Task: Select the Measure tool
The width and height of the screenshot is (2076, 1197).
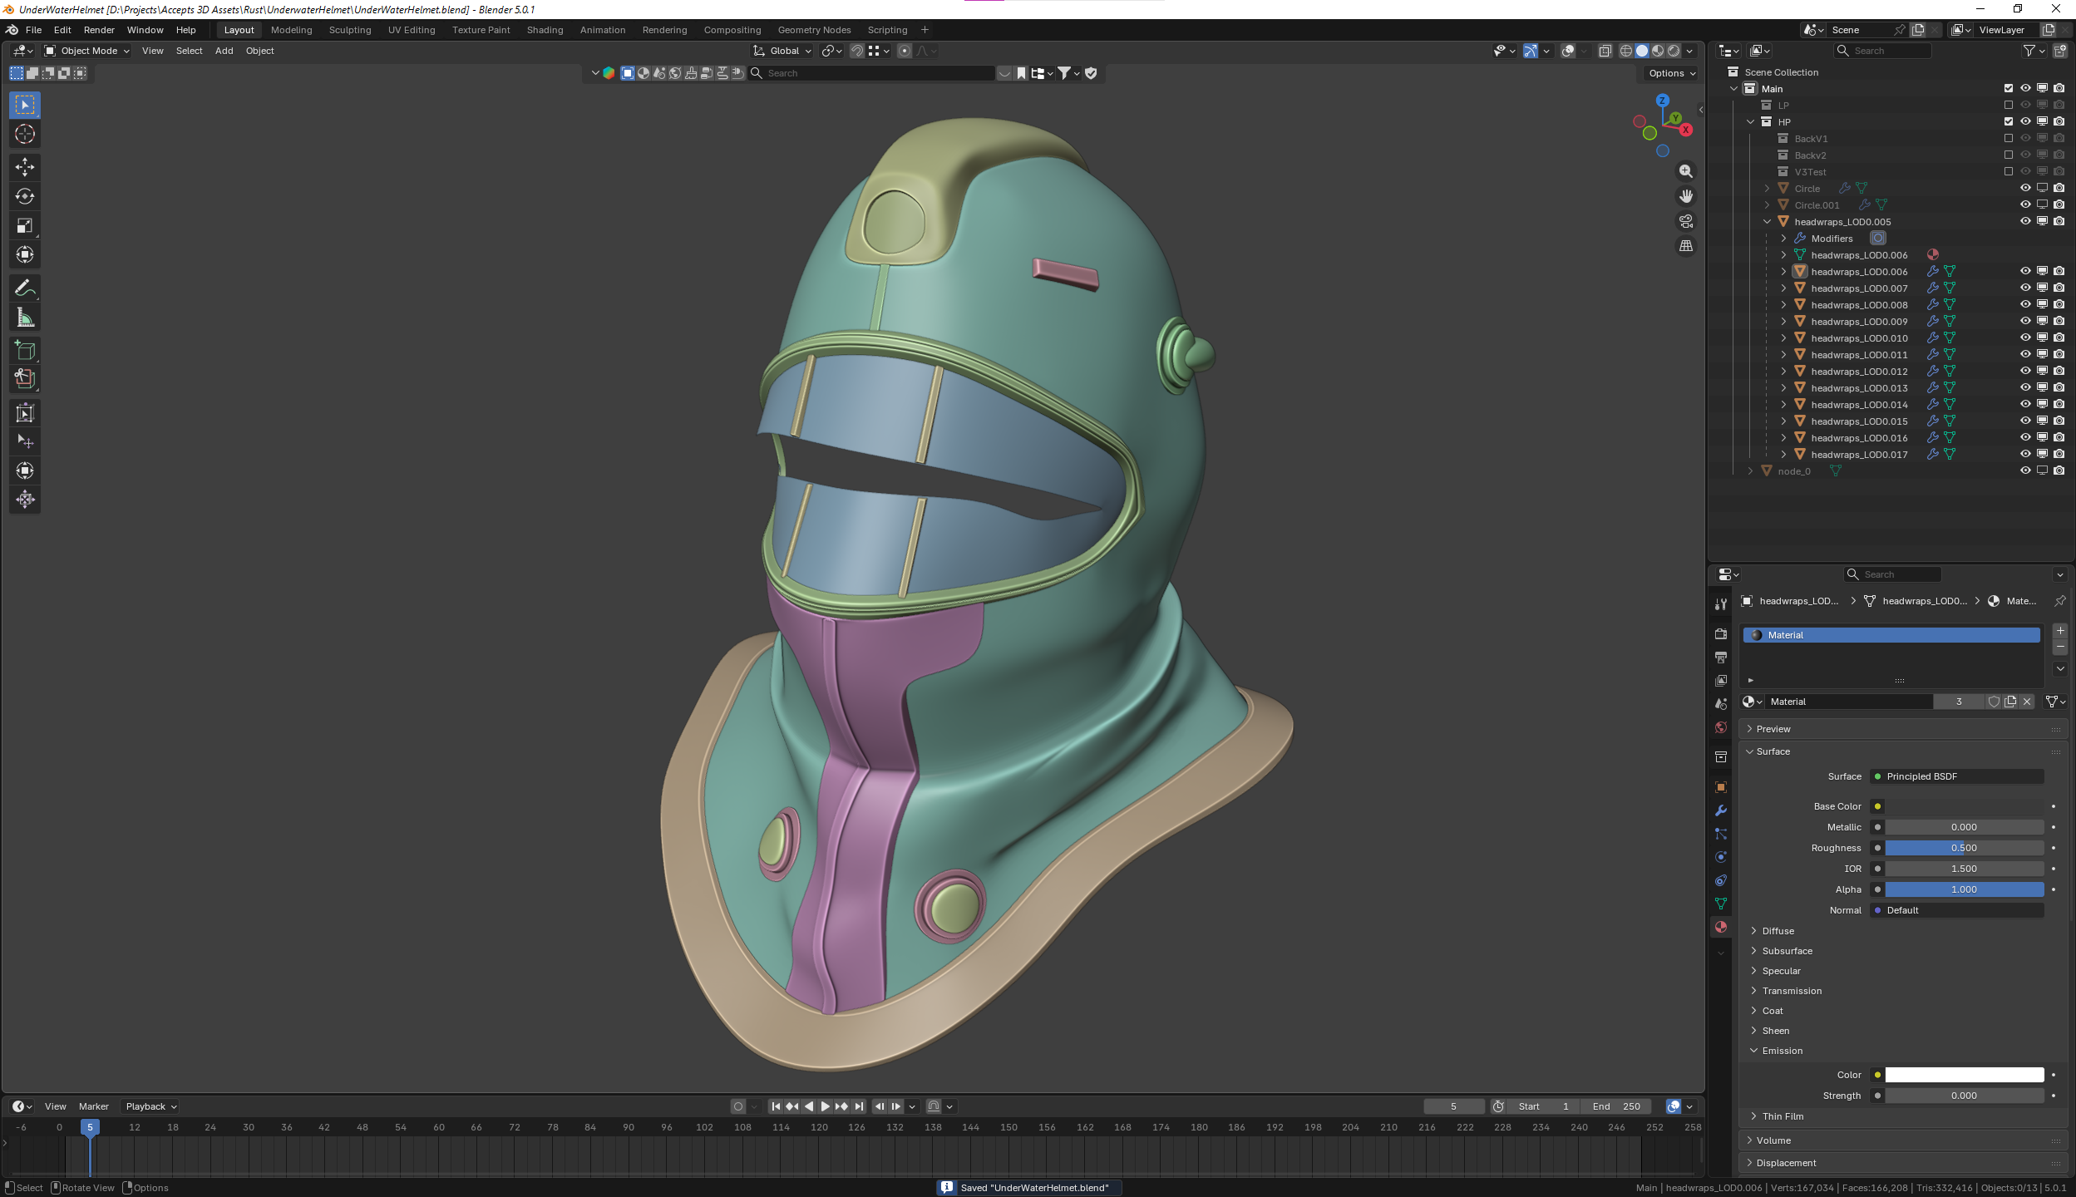Action: pyautogui.click(x=25, y=318)
